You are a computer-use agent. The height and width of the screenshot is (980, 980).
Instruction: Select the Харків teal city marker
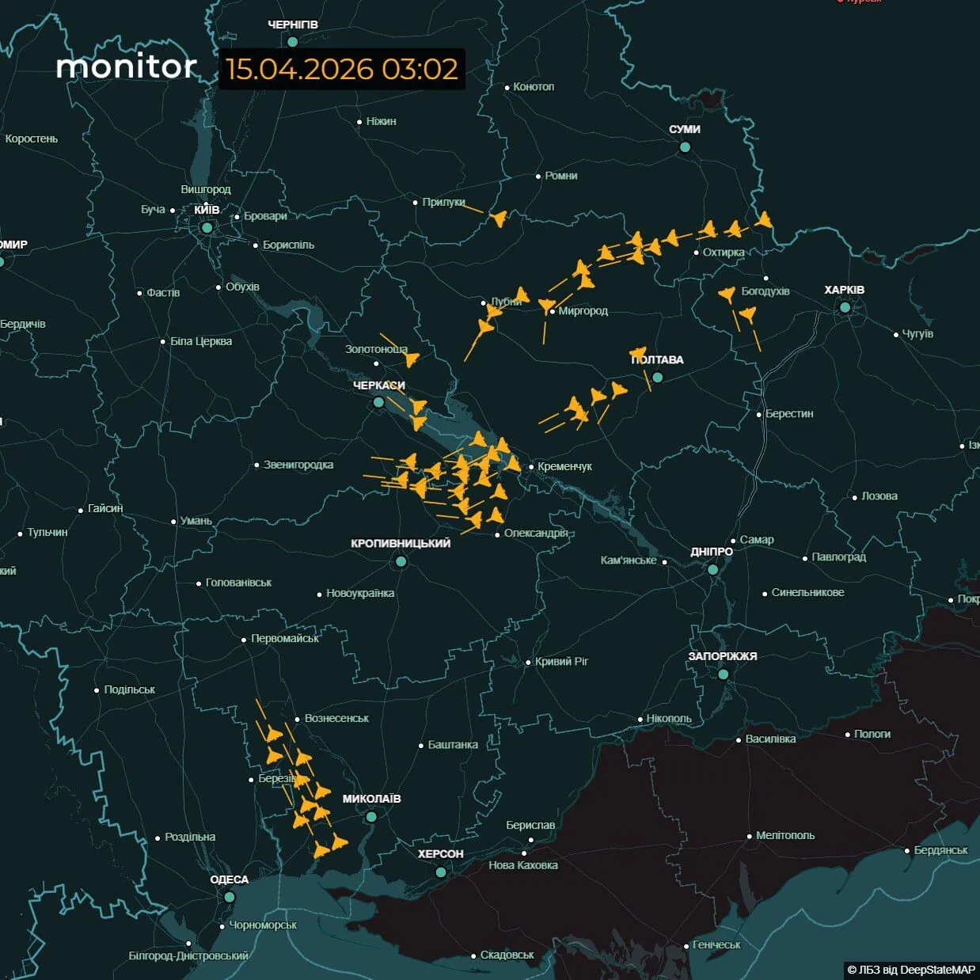pyautogui.click(x=845, y=307)
